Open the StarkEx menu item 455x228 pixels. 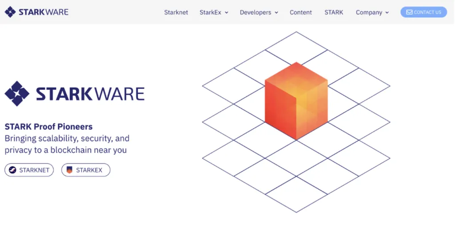pos(210,12)
